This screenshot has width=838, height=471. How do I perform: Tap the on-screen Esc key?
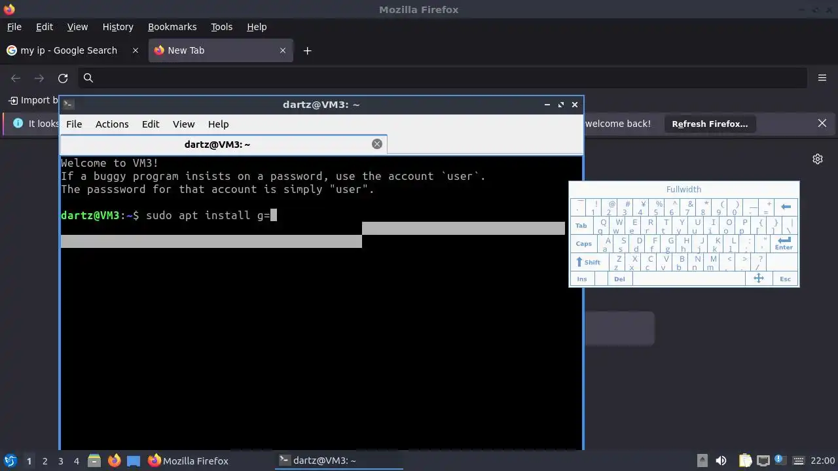pyautogui.click(x=785, y=279)
